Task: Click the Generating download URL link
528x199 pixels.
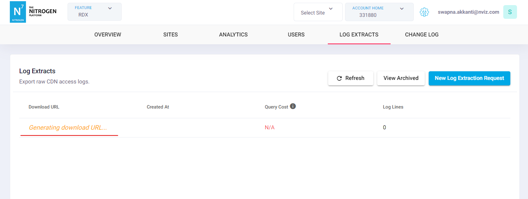Action: point(68,128)
